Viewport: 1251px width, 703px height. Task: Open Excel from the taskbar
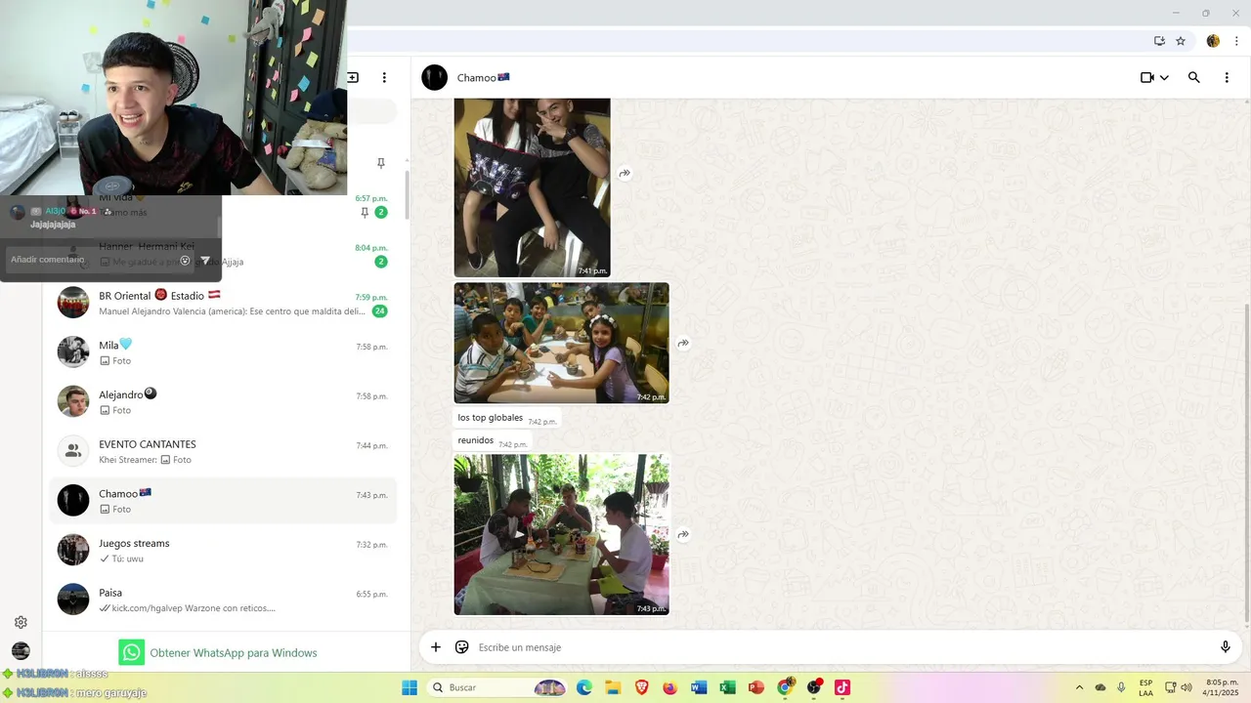[x=727, y=687]
